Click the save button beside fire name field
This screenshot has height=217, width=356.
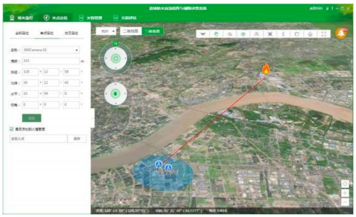77,139
